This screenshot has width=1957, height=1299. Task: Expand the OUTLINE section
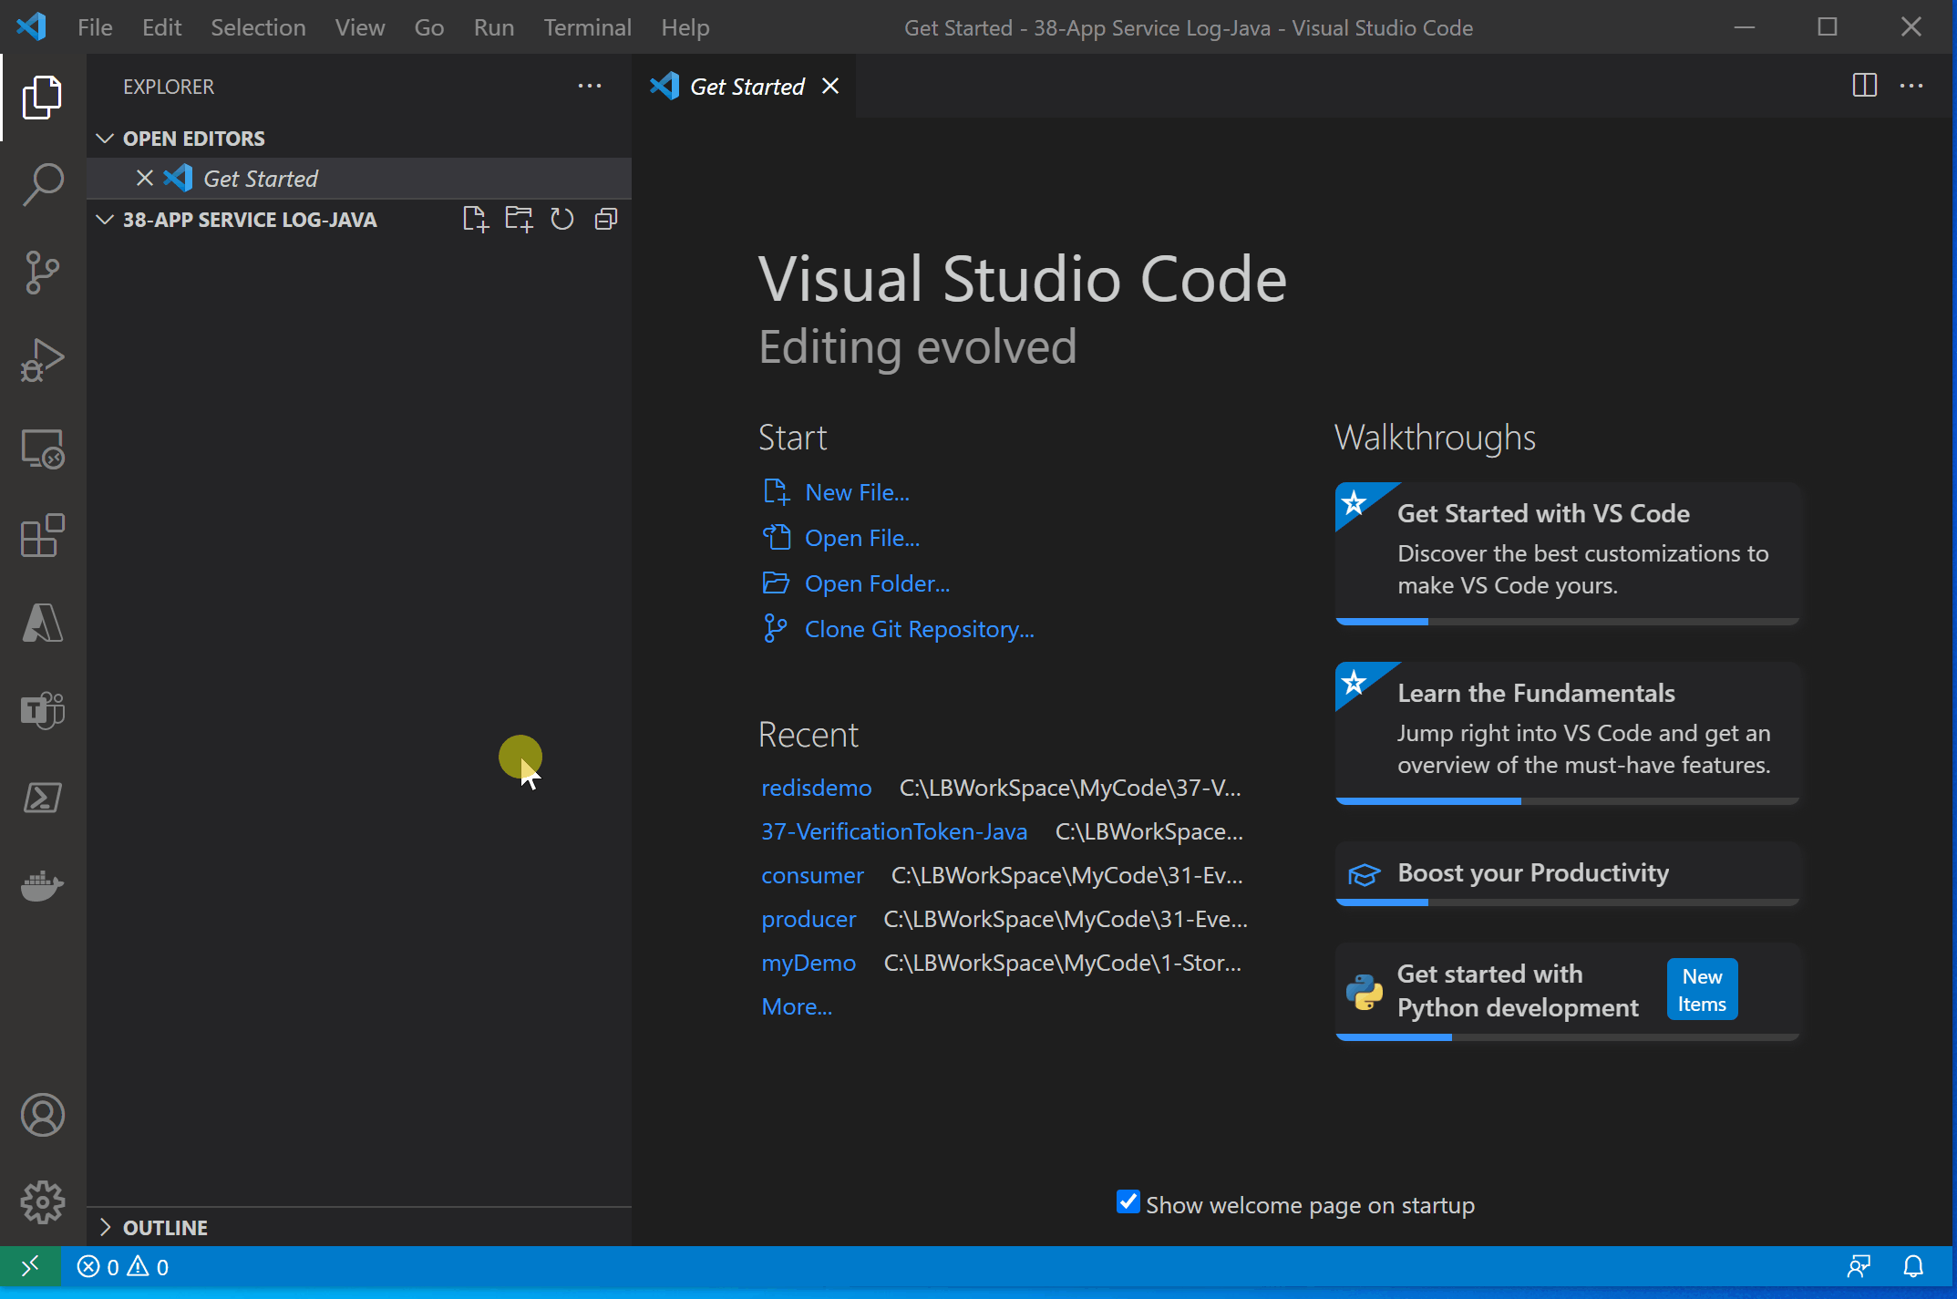coord(108,1226)
